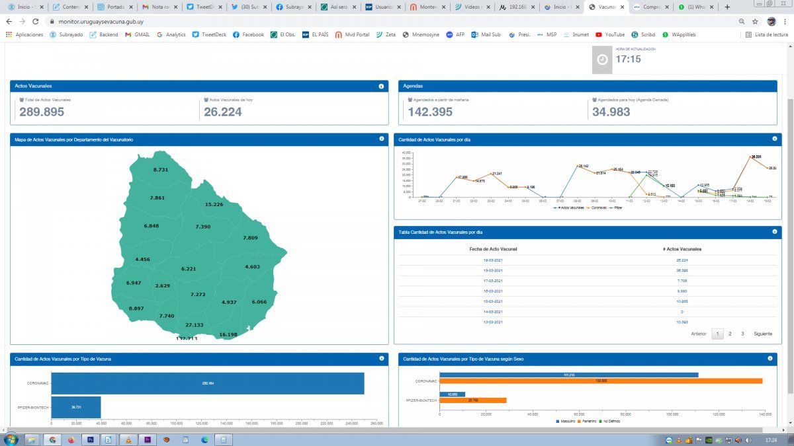The image size is (794, 446).
Task: Click the browser reload button
Action: click(36, 21)
